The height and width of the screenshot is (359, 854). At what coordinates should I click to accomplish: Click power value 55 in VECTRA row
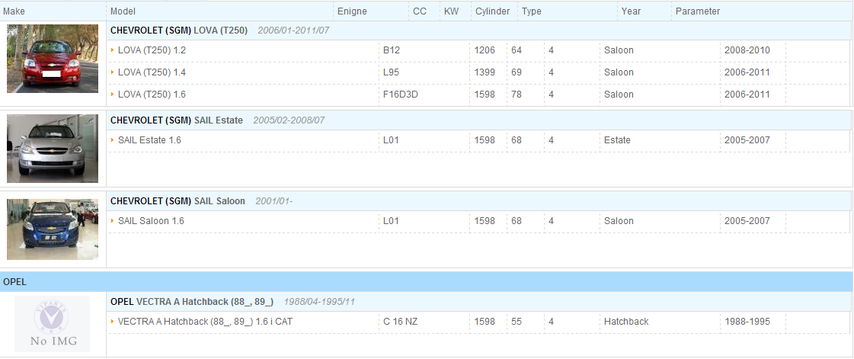pos(517,322)
